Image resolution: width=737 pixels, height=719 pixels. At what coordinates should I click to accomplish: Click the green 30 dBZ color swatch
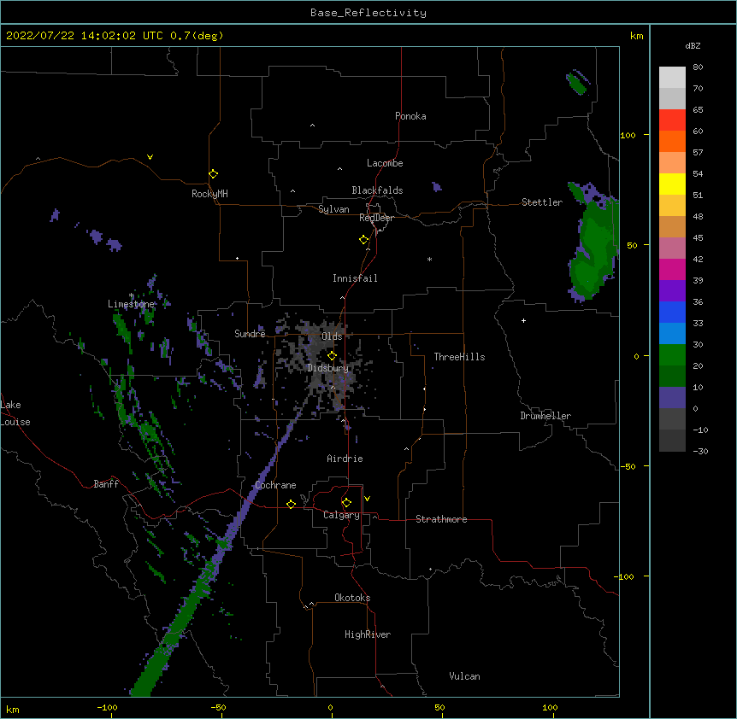(672, 355)
